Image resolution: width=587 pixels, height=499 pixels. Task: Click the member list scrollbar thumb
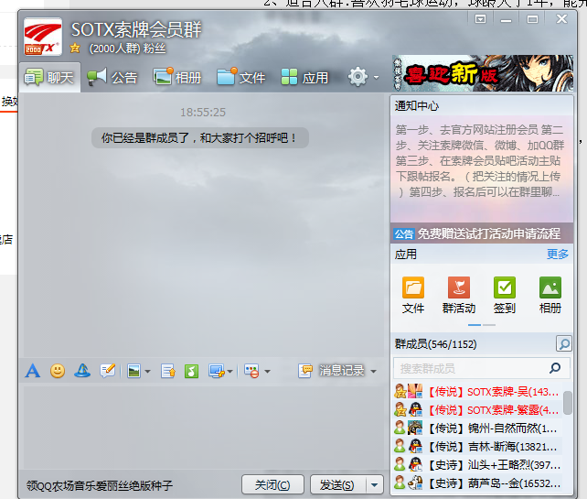click(x=568, y=403)
